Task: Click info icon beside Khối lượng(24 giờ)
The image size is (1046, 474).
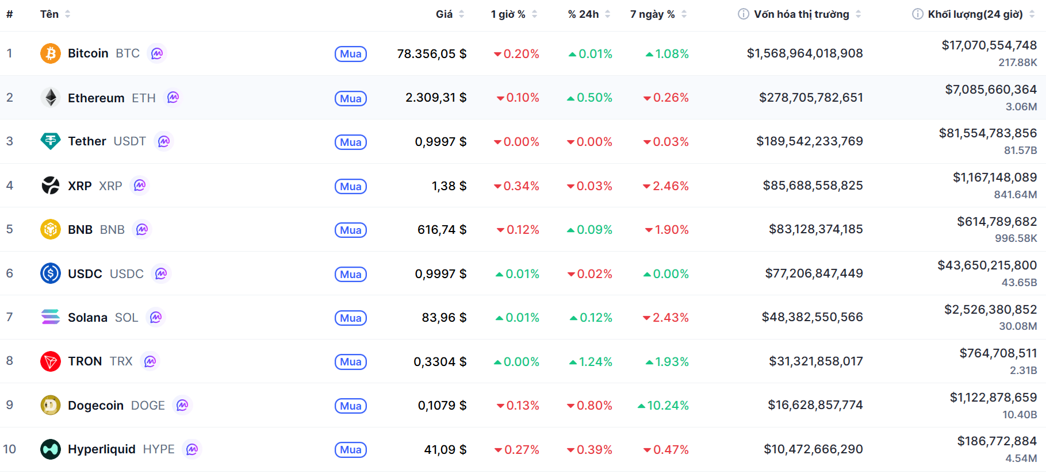Action: coord(918,14)
